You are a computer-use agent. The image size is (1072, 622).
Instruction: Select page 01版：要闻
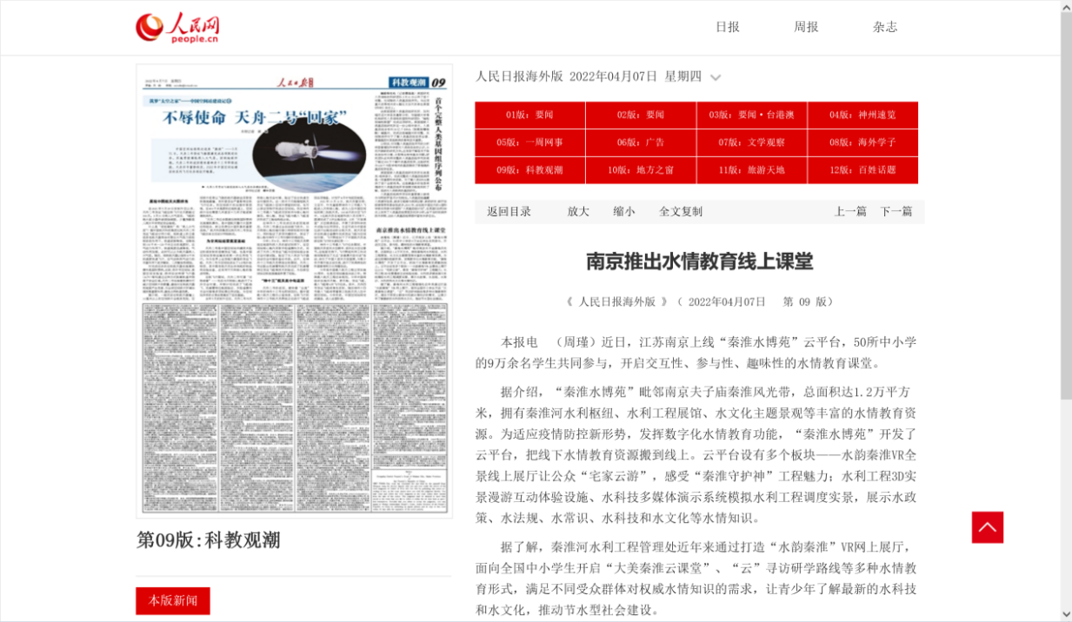pos(529,115)
